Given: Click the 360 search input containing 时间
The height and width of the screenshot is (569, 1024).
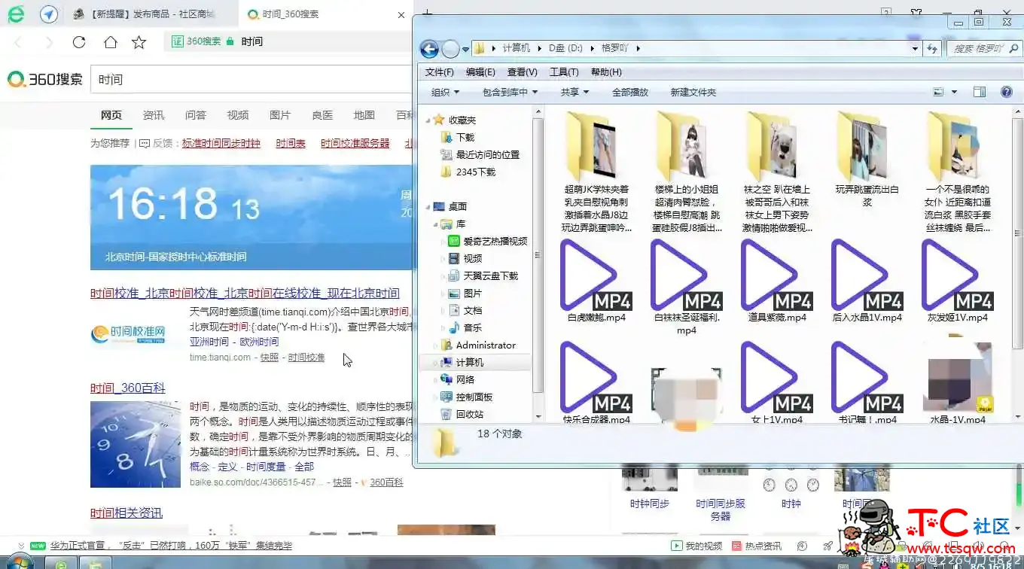Looking at the screenshot, I should point(251,80).
